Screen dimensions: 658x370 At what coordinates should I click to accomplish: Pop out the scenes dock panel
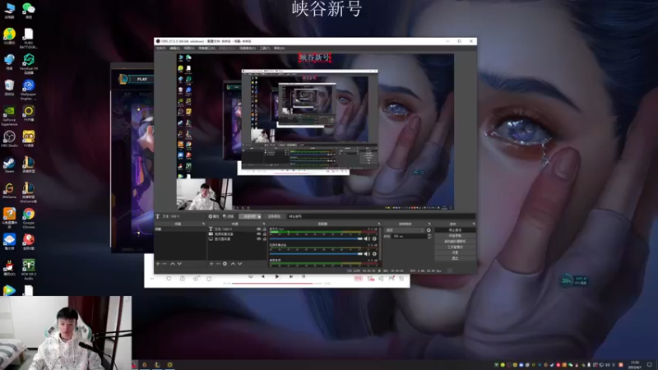(x=203, y=224)
